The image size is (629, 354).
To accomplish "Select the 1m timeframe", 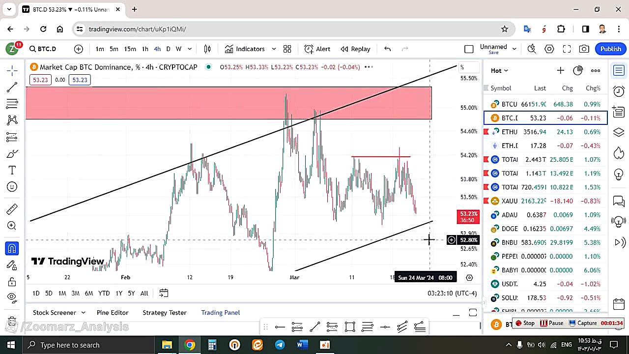I will point(100,49).
